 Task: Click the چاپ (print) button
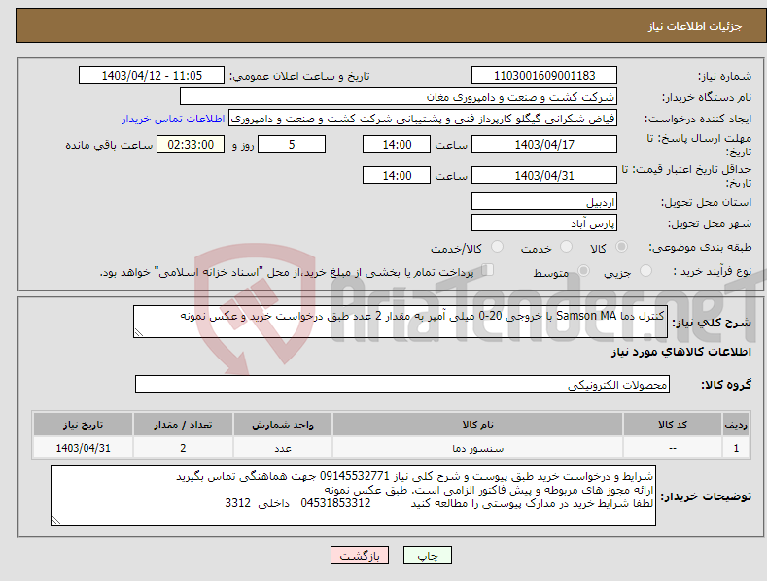(x=427, y=555)
